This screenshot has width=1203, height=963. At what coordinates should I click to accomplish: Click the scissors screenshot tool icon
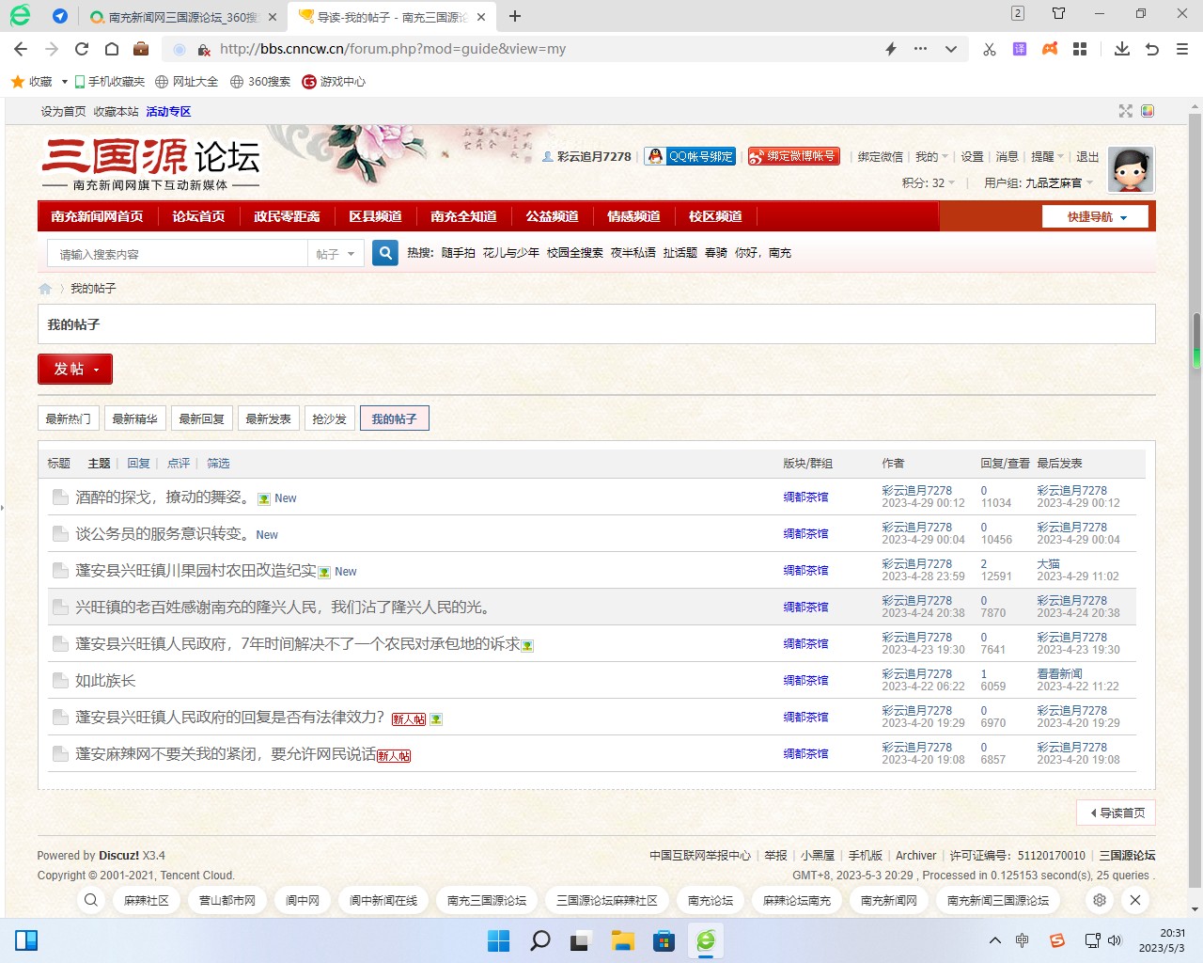pos(989,49)
